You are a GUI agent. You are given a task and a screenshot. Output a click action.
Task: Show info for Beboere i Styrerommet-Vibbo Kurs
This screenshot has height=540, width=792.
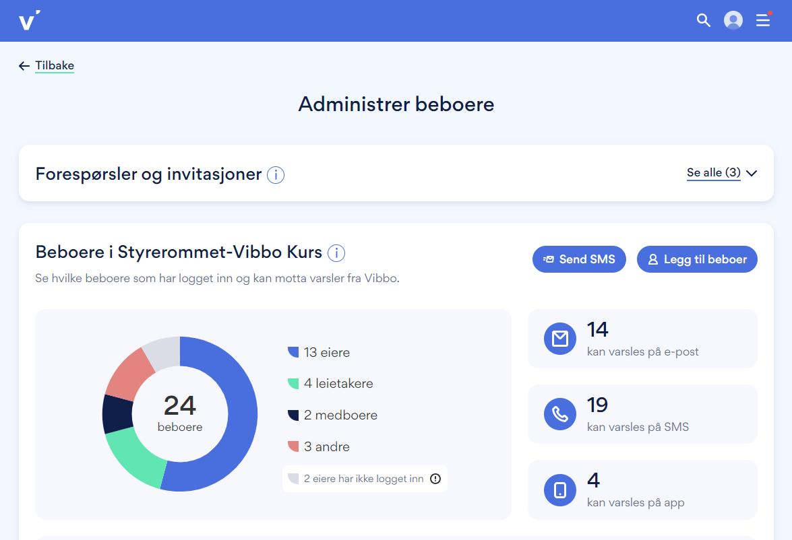point(336,253)
